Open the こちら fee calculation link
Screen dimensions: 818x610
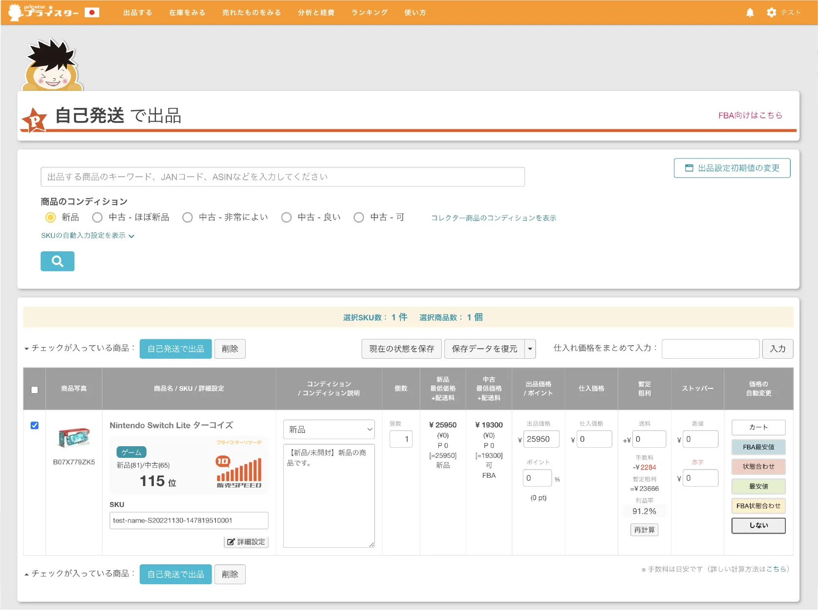point(776,569)
